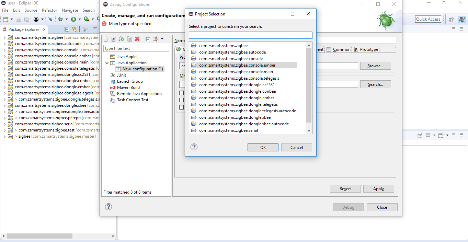The height and width of the screenshot is (242, 468).
Task: Open the Debug toolbar dropdown arrow
Action: point(67,19)
